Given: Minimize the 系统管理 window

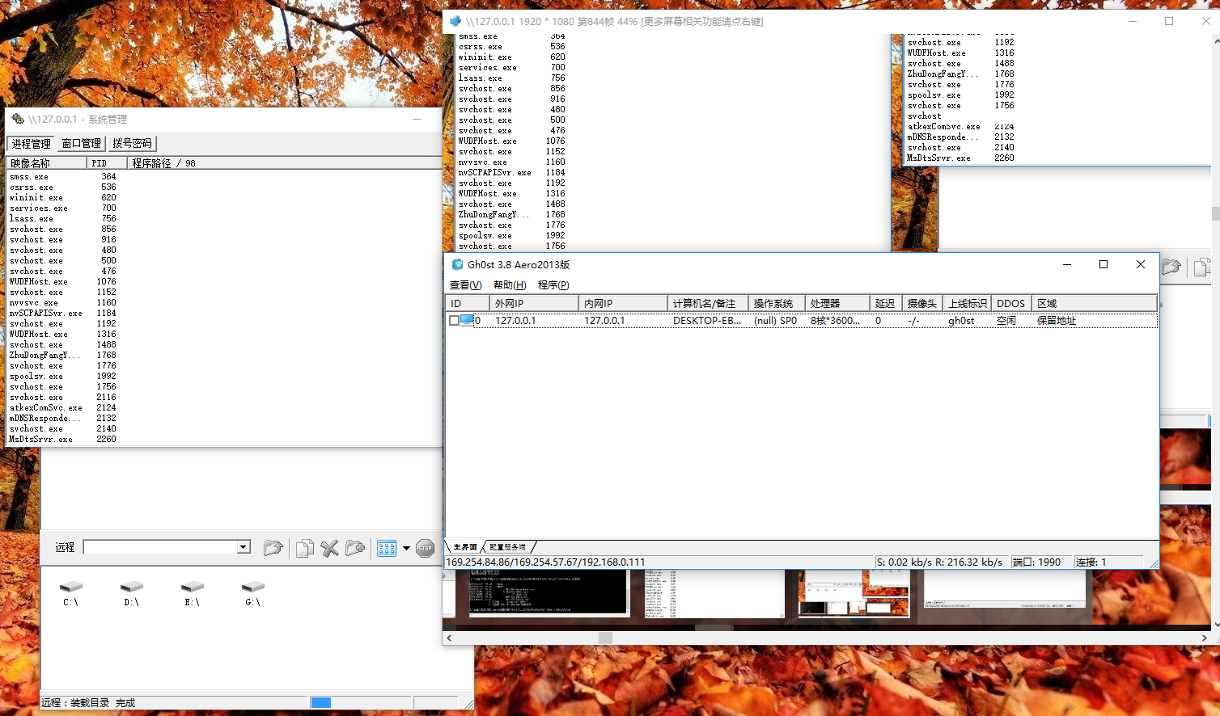Looking at the screenshot, I should click(x=417, y=119).
